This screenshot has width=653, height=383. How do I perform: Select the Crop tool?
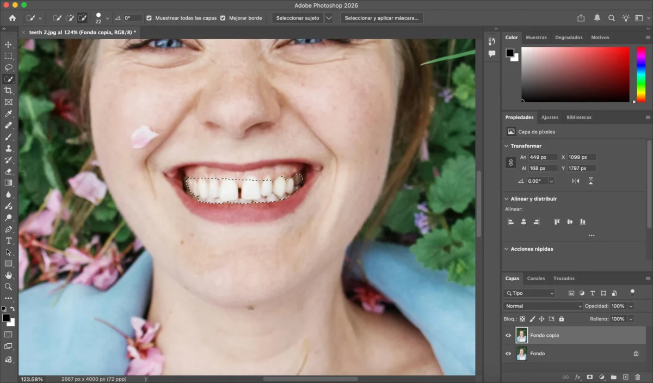[x=8, y=90]
